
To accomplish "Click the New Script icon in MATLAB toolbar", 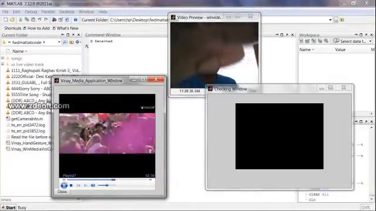I will tap(5, 19).
